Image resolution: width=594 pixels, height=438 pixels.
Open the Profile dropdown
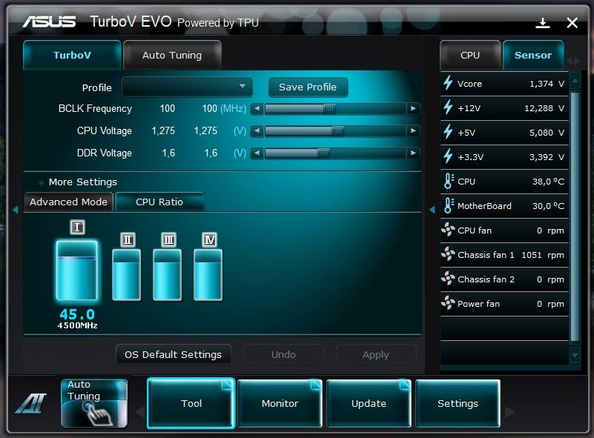pos(187,87)
